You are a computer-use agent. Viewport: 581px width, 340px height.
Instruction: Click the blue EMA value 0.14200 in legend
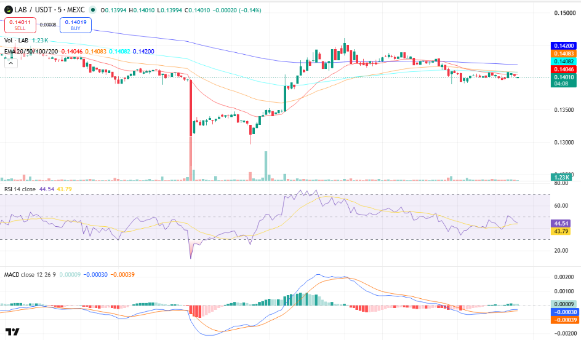(143, 52)
